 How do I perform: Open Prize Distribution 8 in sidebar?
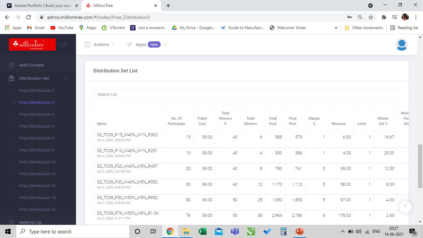click(x=37, y=150)
